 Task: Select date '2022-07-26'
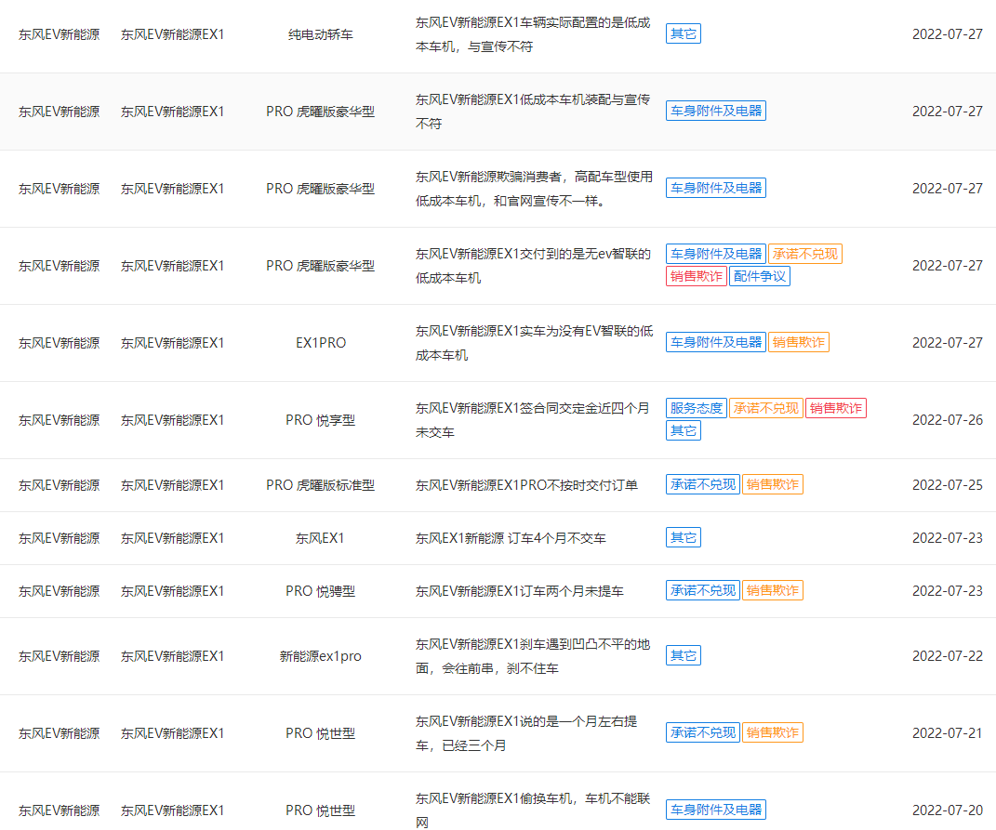947,420
